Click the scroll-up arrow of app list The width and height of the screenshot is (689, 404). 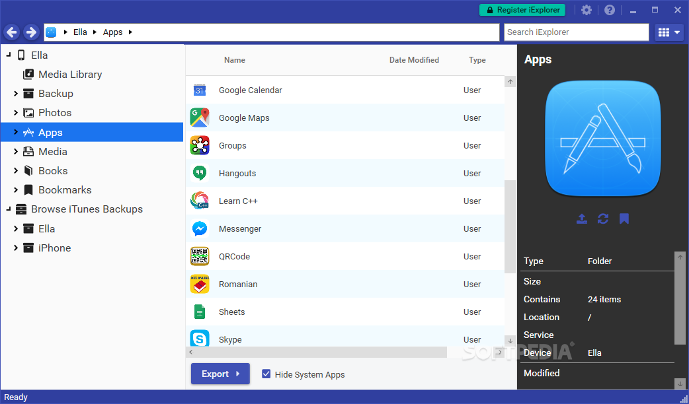[x=510, y=82]
